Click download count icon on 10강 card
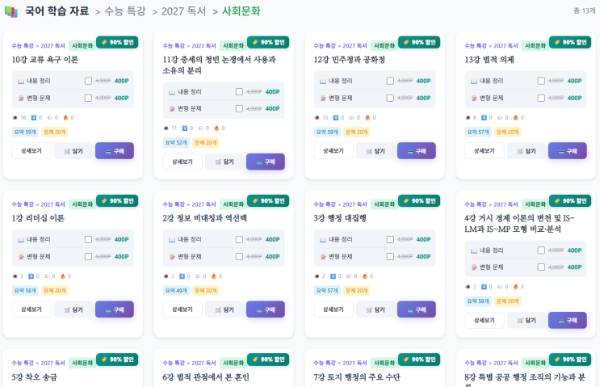The width and height of the screenshot is (600, 387). pyautogui.click(x=34, y=118)
